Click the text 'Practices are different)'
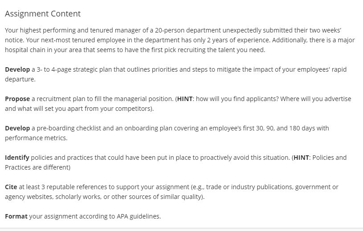The image size is (363, 231). click(37, 167)
